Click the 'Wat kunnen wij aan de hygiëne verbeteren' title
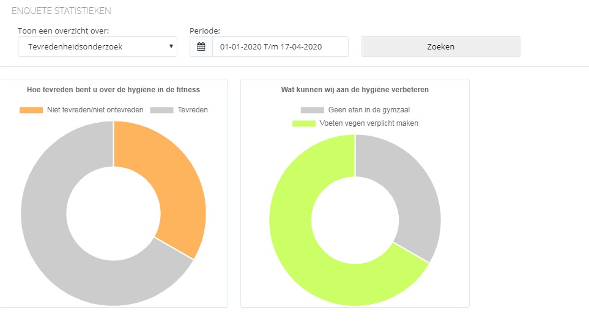 tap(355, 90)
